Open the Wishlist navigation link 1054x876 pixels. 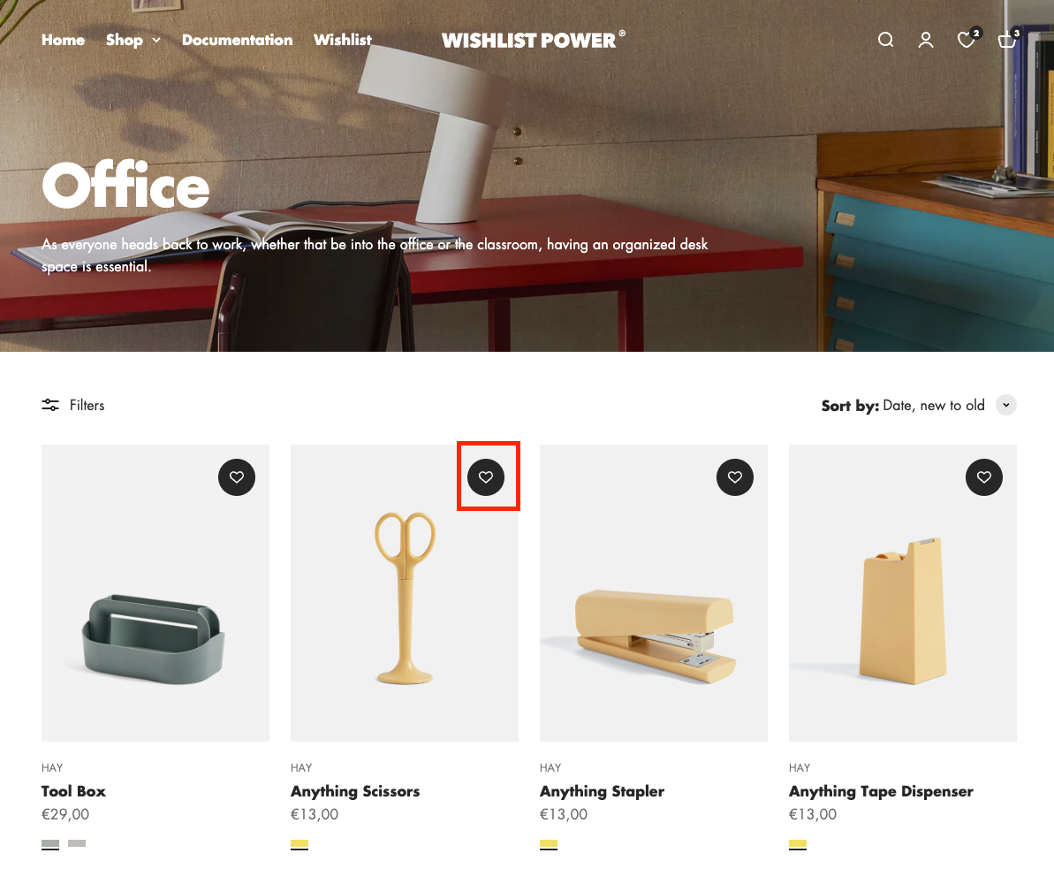click(x=343, y=40)
